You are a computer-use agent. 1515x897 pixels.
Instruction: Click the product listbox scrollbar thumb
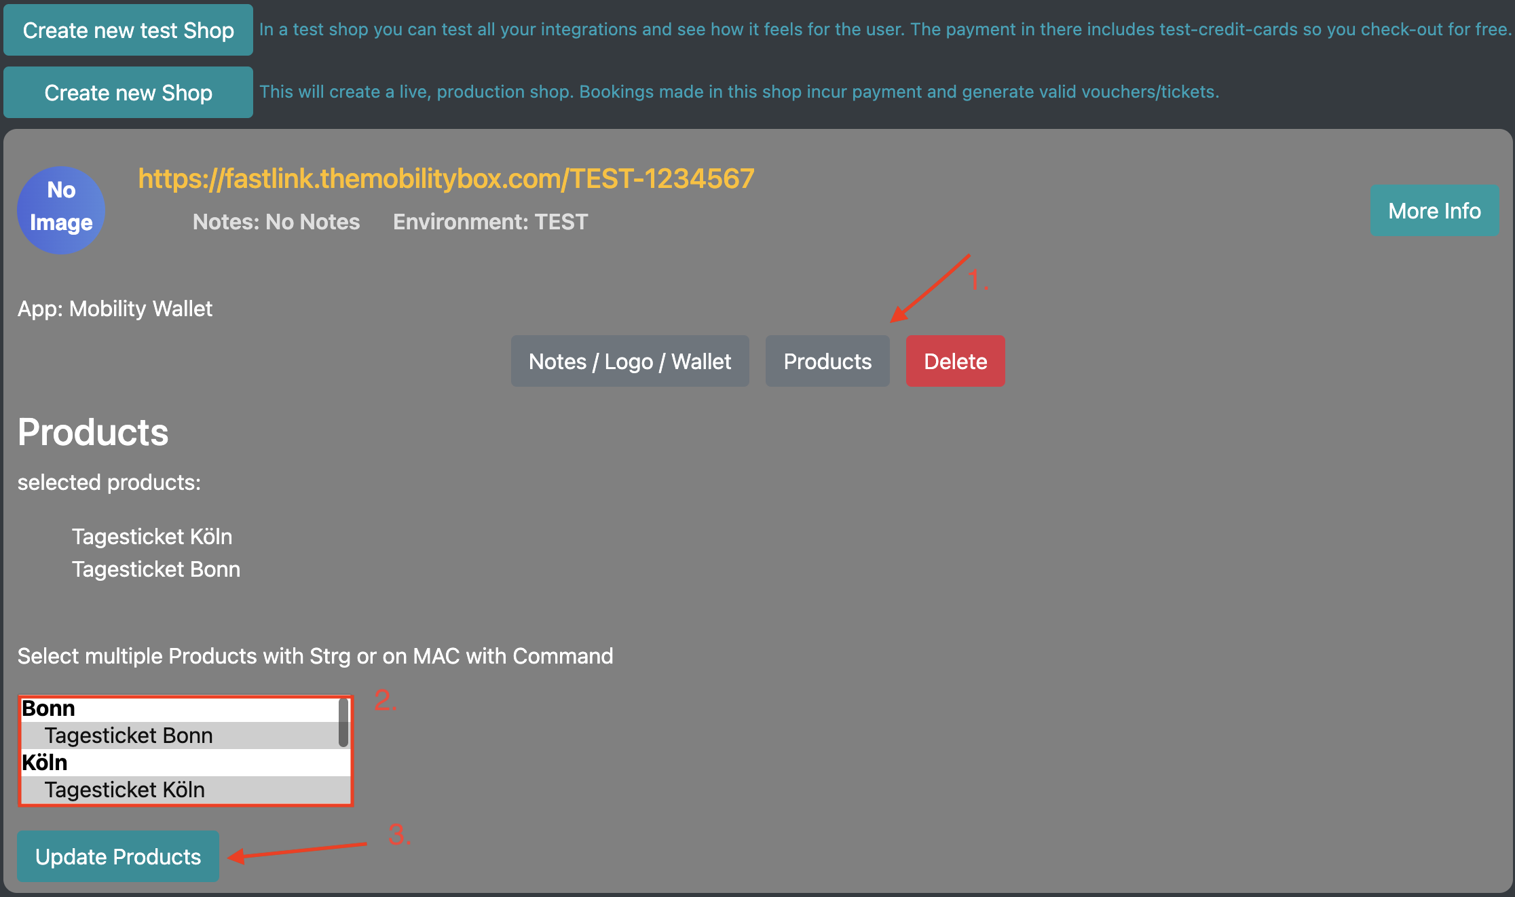point(343,723)
